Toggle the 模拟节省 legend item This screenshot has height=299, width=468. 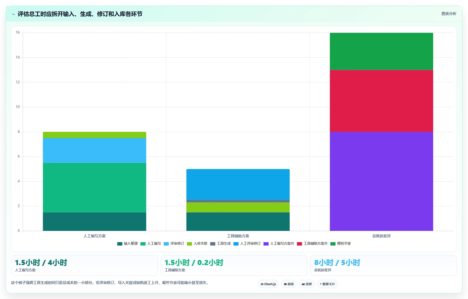coord(340,244)
